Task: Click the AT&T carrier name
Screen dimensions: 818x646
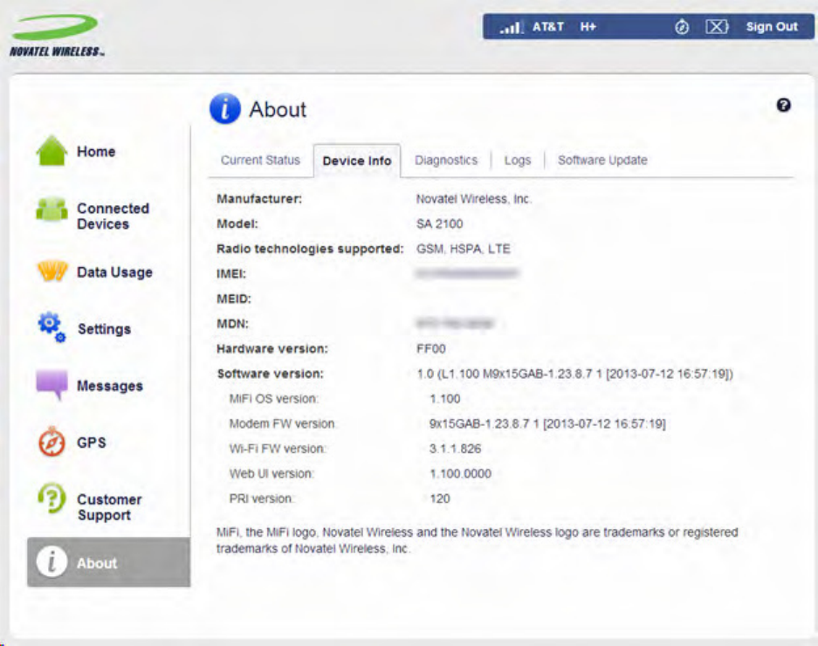Action: 547,26
